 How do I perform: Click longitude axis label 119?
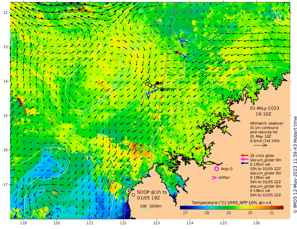pos(23,223)
